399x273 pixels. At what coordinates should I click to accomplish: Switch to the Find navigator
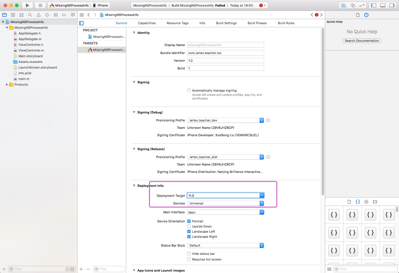tap(30, 15)
